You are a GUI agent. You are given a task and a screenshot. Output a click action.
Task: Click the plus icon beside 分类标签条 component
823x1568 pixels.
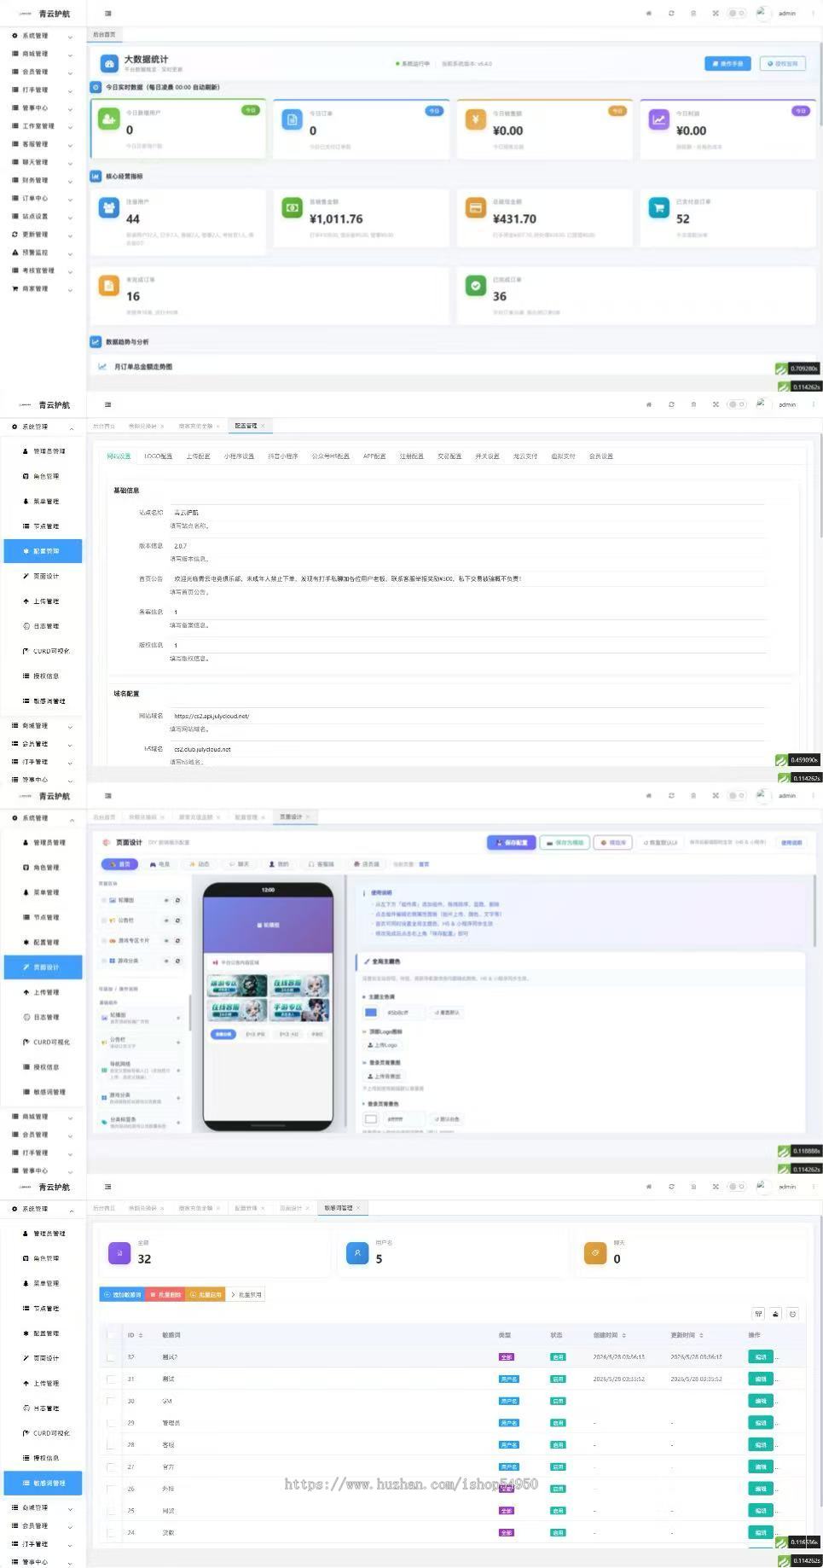point(178,1123)
